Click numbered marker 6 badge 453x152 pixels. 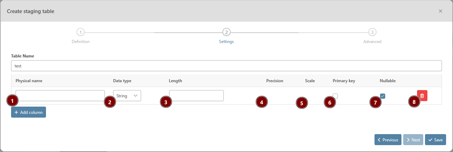coord(330,102)
